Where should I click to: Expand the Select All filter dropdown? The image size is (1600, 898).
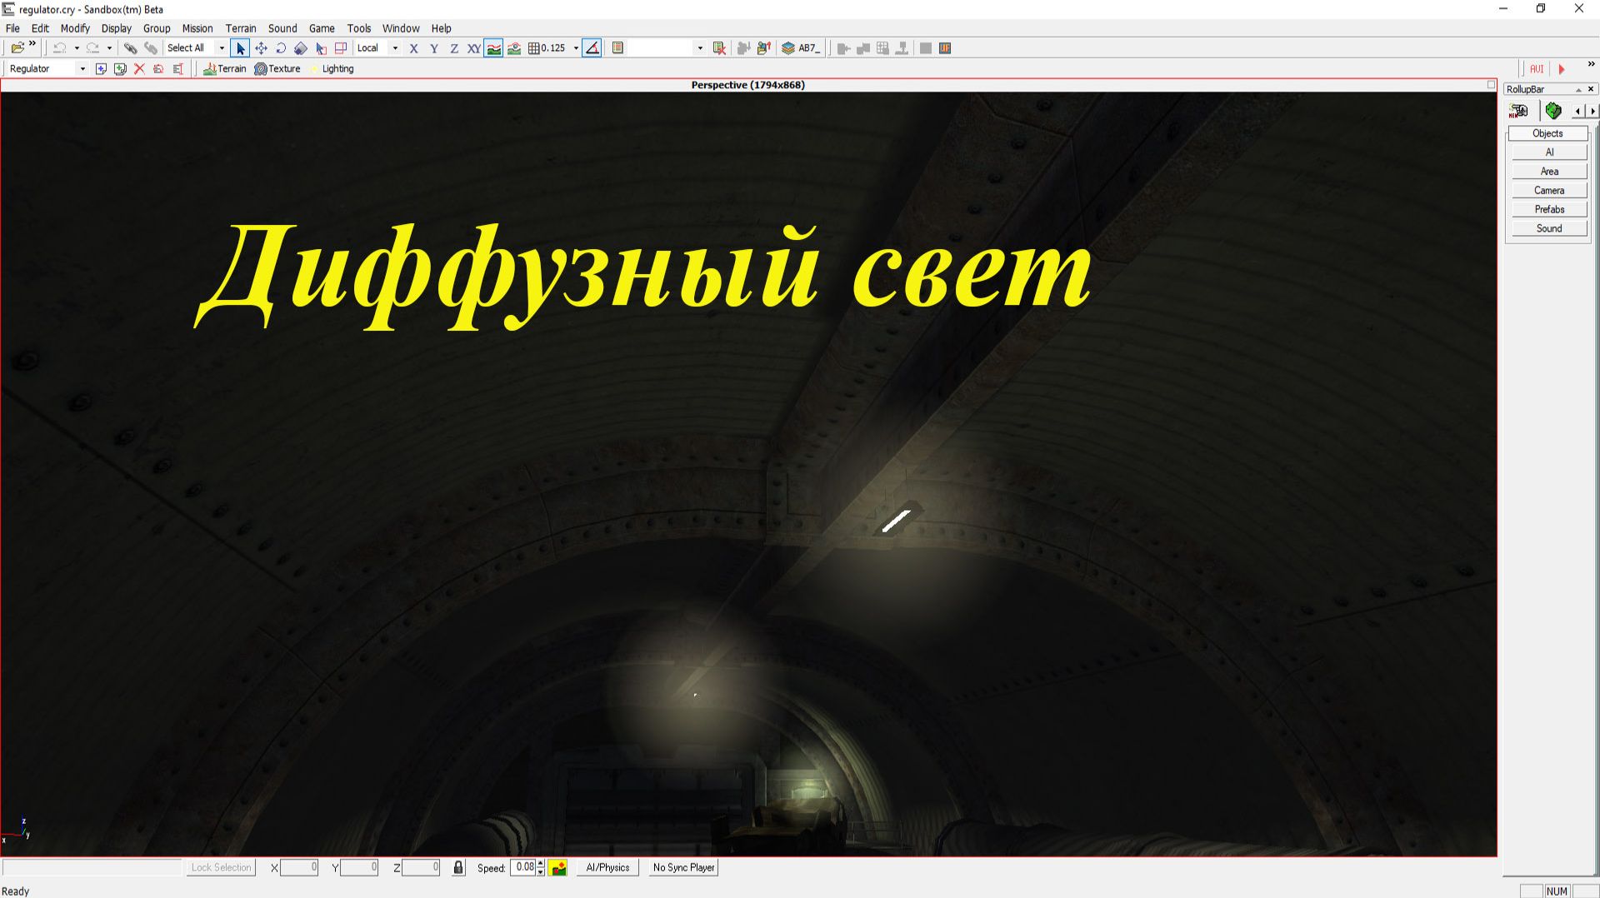pyautogui.click(x=222, y=47)
